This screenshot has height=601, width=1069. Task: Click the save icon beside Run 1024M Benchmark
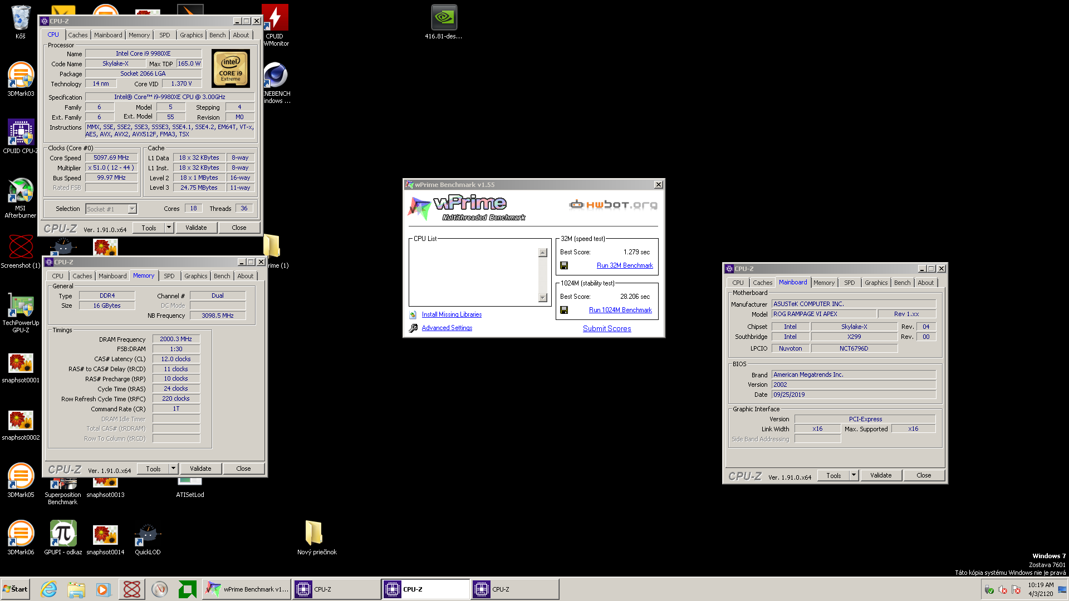point(564,310)
